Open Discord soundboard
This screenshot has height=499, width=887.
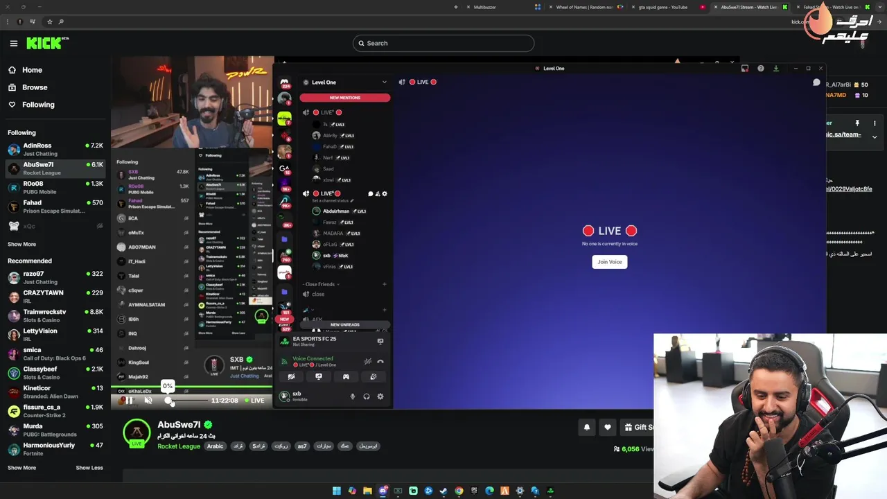point(374,377)
